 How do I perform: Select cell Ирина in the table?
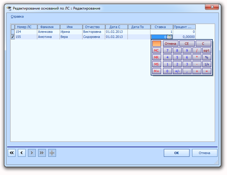pyautogui.click(x=71, y=32)
